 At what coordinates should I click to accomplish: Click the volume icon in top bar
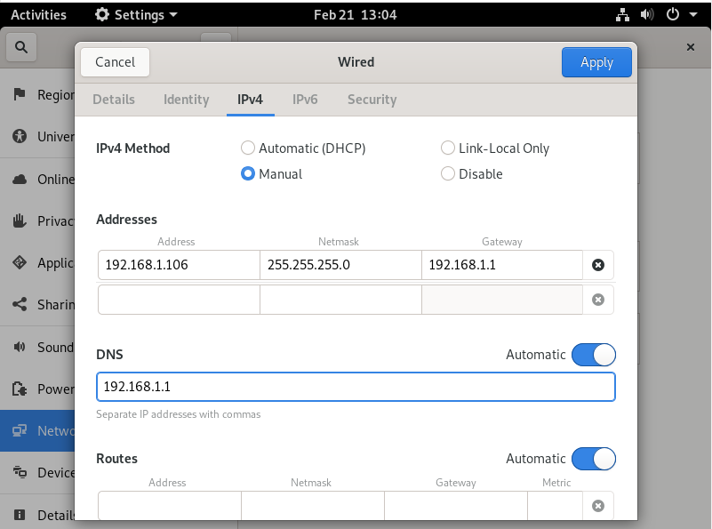click(647, 15)
